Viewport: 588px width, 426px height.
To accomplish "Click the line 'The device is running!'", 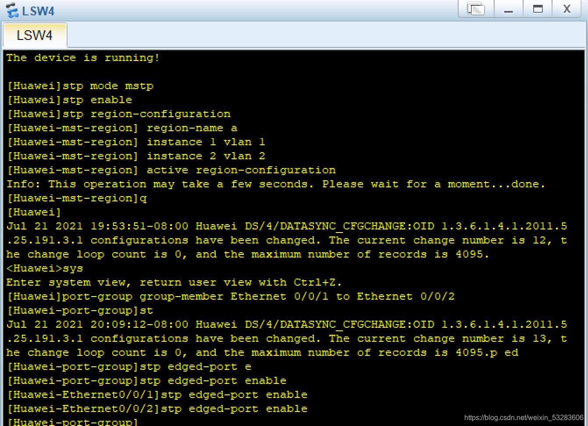I will click(83, 58).
